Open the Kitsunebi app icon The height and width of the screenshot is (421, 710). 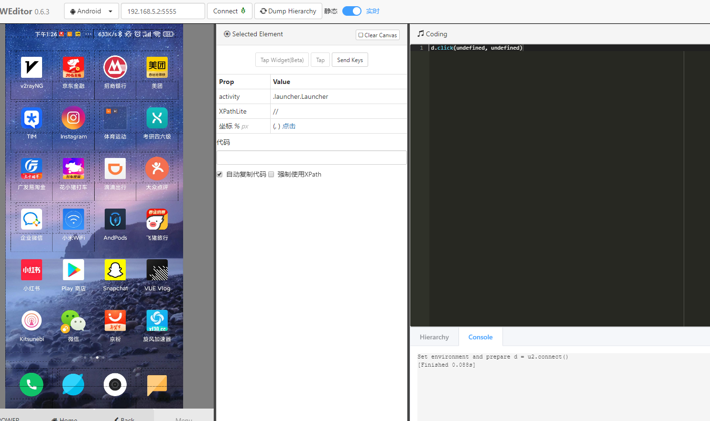coord(32,321)
